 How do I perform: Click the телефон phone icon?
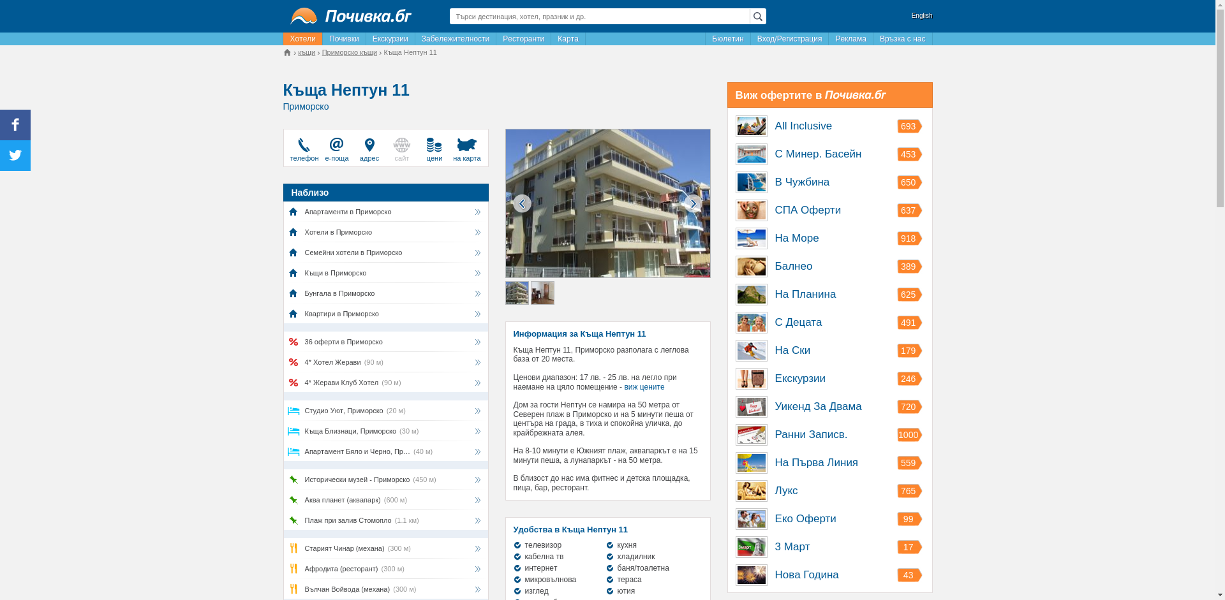coord(304,146)
